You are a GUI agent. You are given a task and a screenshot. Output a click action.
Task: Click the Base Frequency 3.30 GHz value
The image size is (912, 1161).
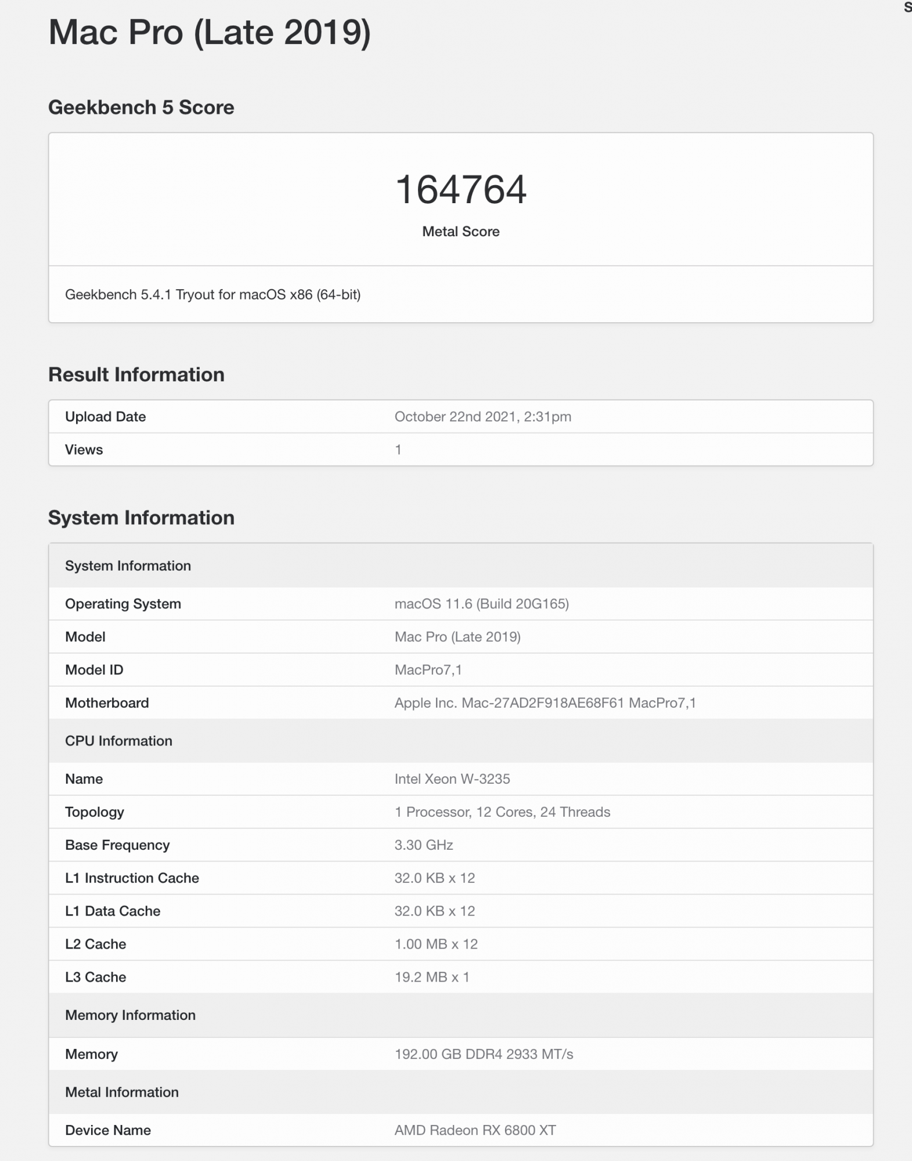[424, 845]
